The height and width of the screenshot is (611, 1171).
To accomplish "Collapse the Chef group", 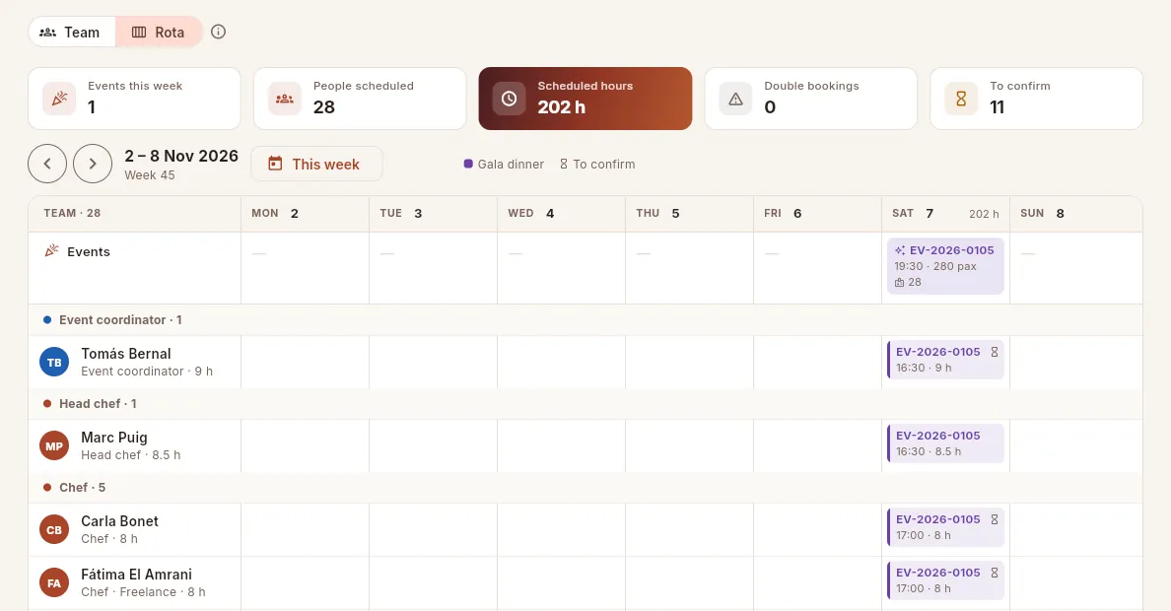I will tap(585, 487).
